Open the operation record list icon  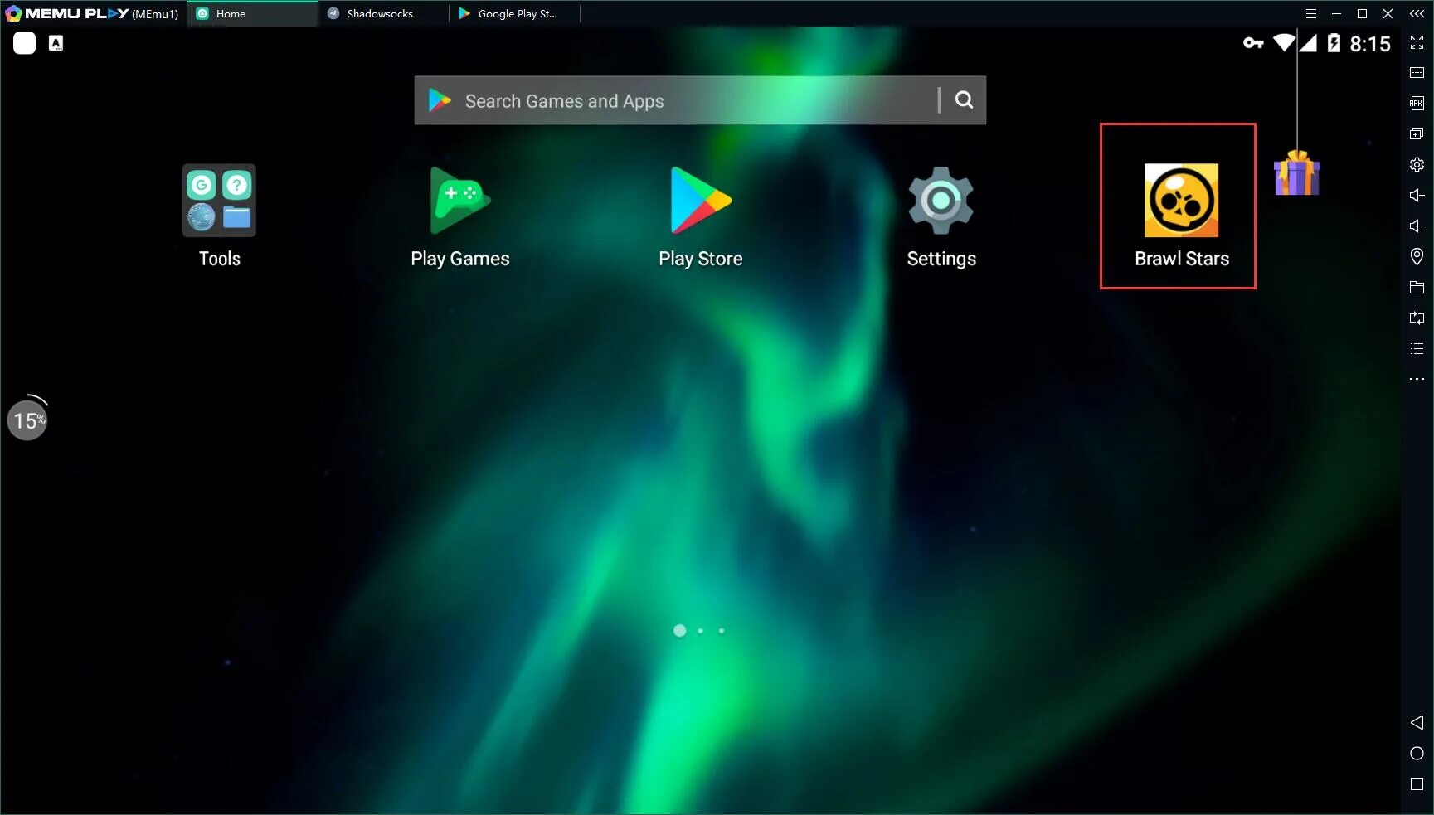tap(1417, 348)
